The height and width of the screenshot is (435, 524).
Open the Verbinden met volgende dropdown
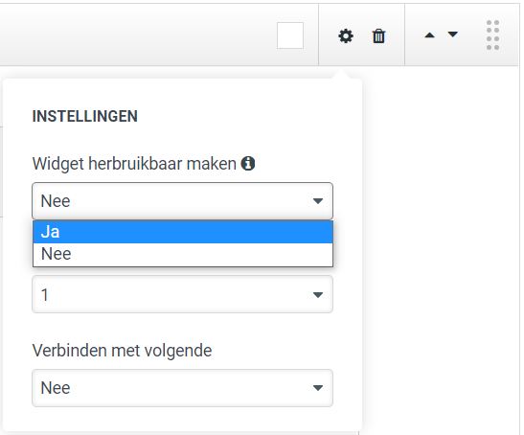(182, 388)
